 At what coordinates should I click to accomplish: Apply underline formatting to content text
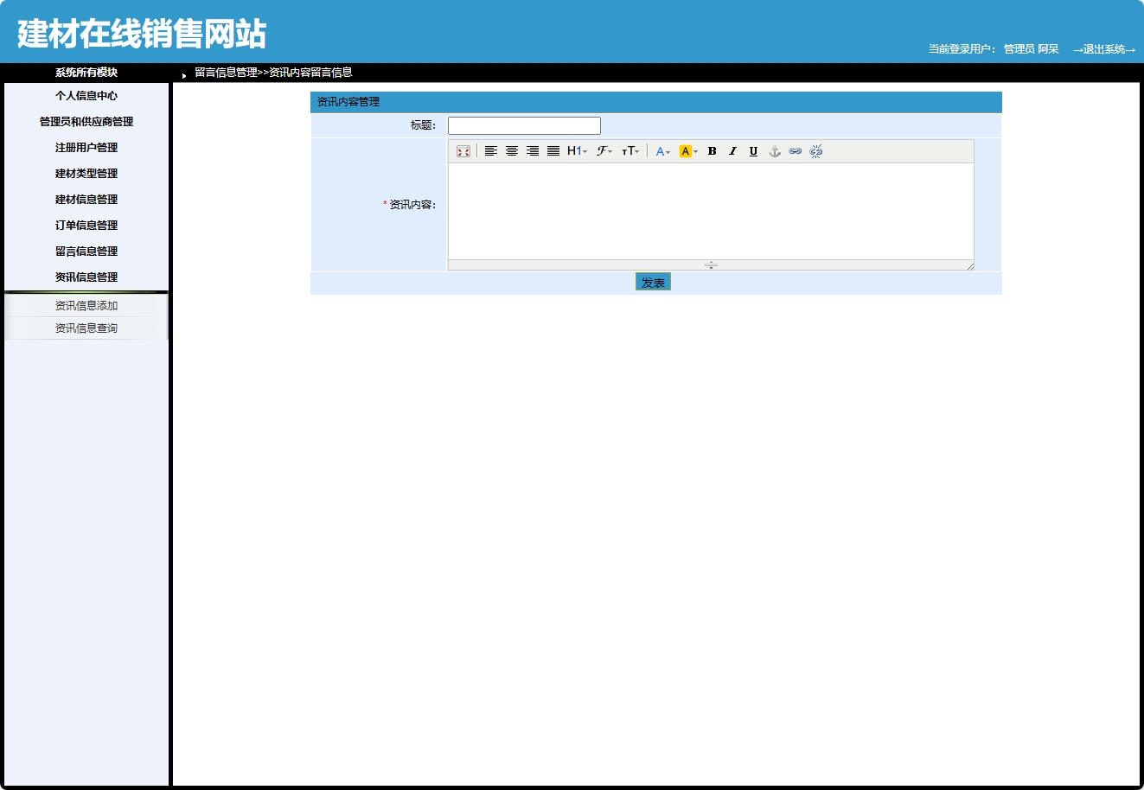pyautogui.click(x=753, y=151)
